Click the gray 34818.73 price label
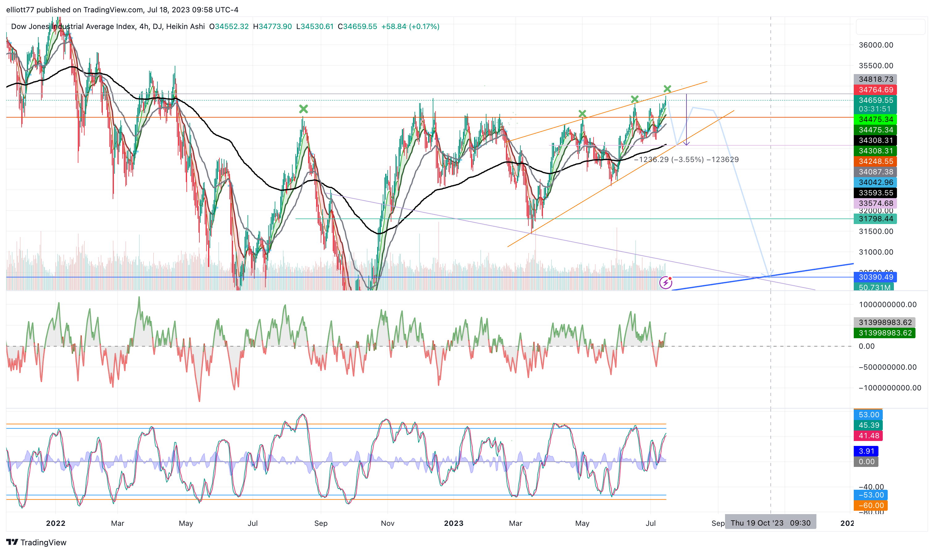 (x=875, y=79)
